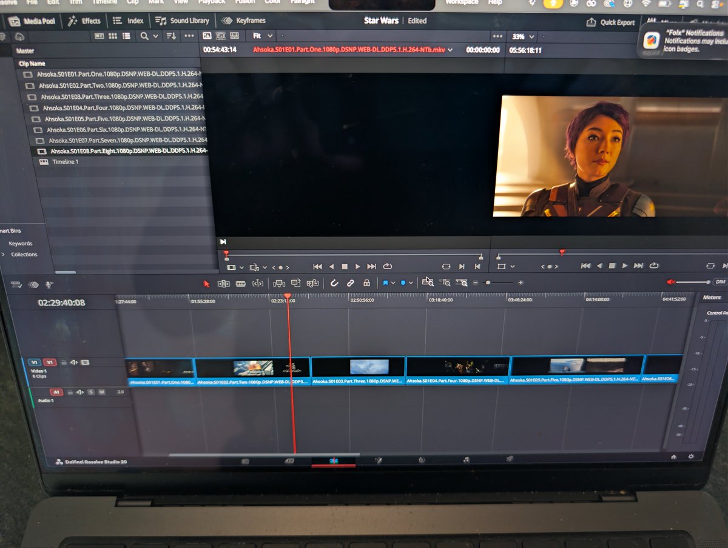
Task: Toggle the Media Pool panel
Action: pyautogui.click(x=32, y=21)
